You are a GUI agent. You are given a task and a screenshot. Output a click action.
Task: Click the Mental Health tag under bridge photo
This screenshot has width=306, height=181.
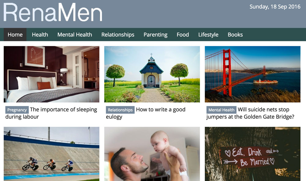221,110
